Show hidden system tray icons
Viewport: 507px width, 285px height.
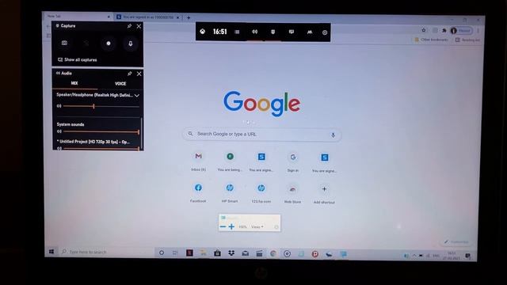[414, 256]
